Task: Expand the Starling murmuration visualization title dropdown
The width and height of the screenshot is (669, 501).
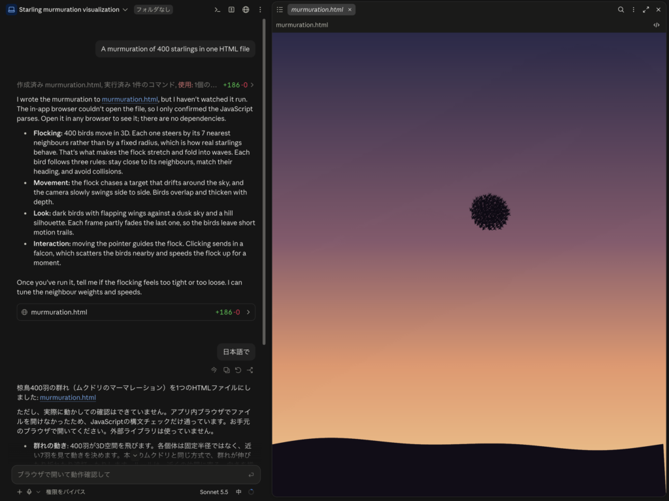Action: (125, 9)
